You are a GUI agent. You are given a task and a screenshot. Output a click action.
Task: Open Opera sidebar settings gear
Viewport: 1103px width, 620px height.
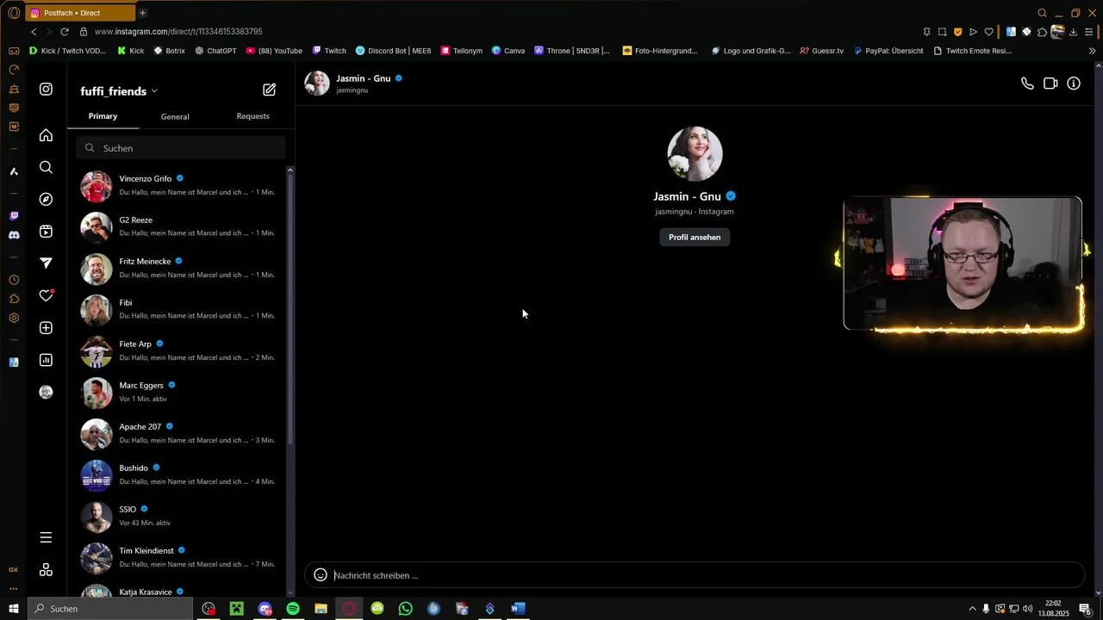coord(14,318)
